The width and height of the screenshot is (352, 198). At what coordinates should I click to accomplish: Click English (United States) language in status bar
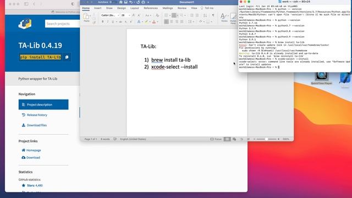(x=133, y=139)
